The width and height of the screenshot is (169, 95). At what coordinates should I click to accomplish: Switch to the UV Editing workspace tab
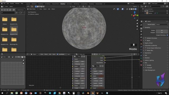click(x=48, y=4)
